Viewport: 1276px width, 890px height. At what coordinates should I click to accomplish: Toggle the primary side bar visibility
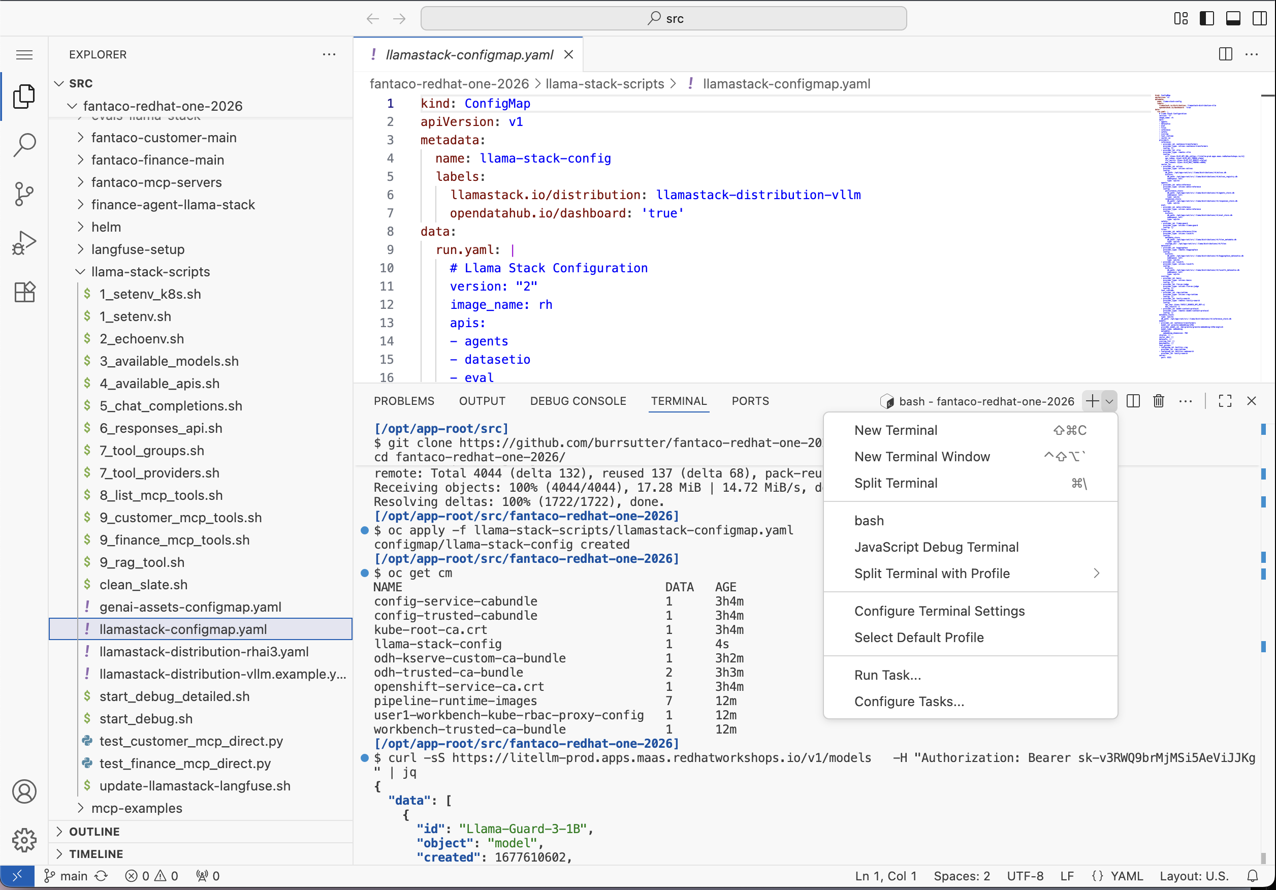pyautogui.click(x=1206, y=18)
